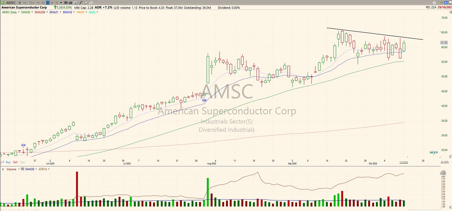Click the bar chart style icon
The height and width of the screenshot is (211, 452).
[x=70, y=3]
